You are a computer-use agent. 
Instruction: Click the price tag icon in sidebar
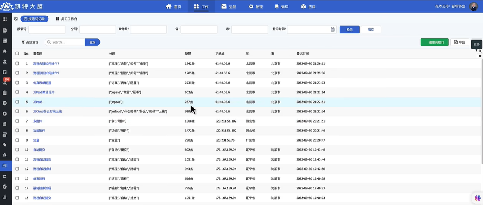coord(5,145)
